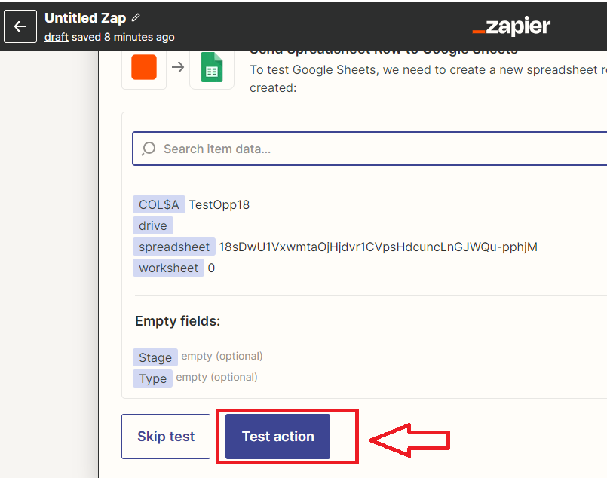Focus the Search item data field
Viewport: 607px width, 478px height.
coord(369,149)
